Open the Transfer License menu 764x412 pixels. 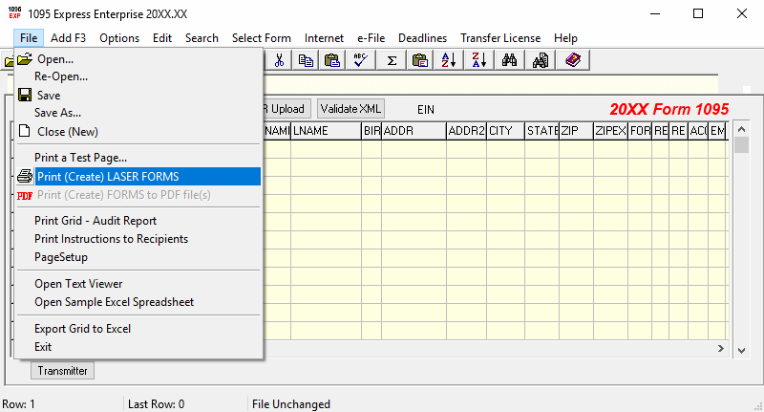tap(500, 38)
